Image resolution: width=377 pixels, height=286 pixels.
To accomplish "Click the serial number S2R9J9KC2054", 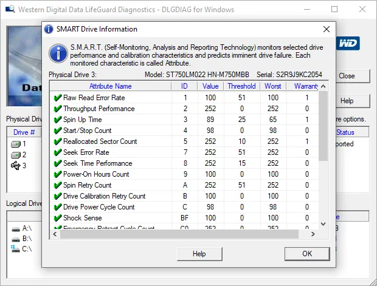I will click(299, 75).
